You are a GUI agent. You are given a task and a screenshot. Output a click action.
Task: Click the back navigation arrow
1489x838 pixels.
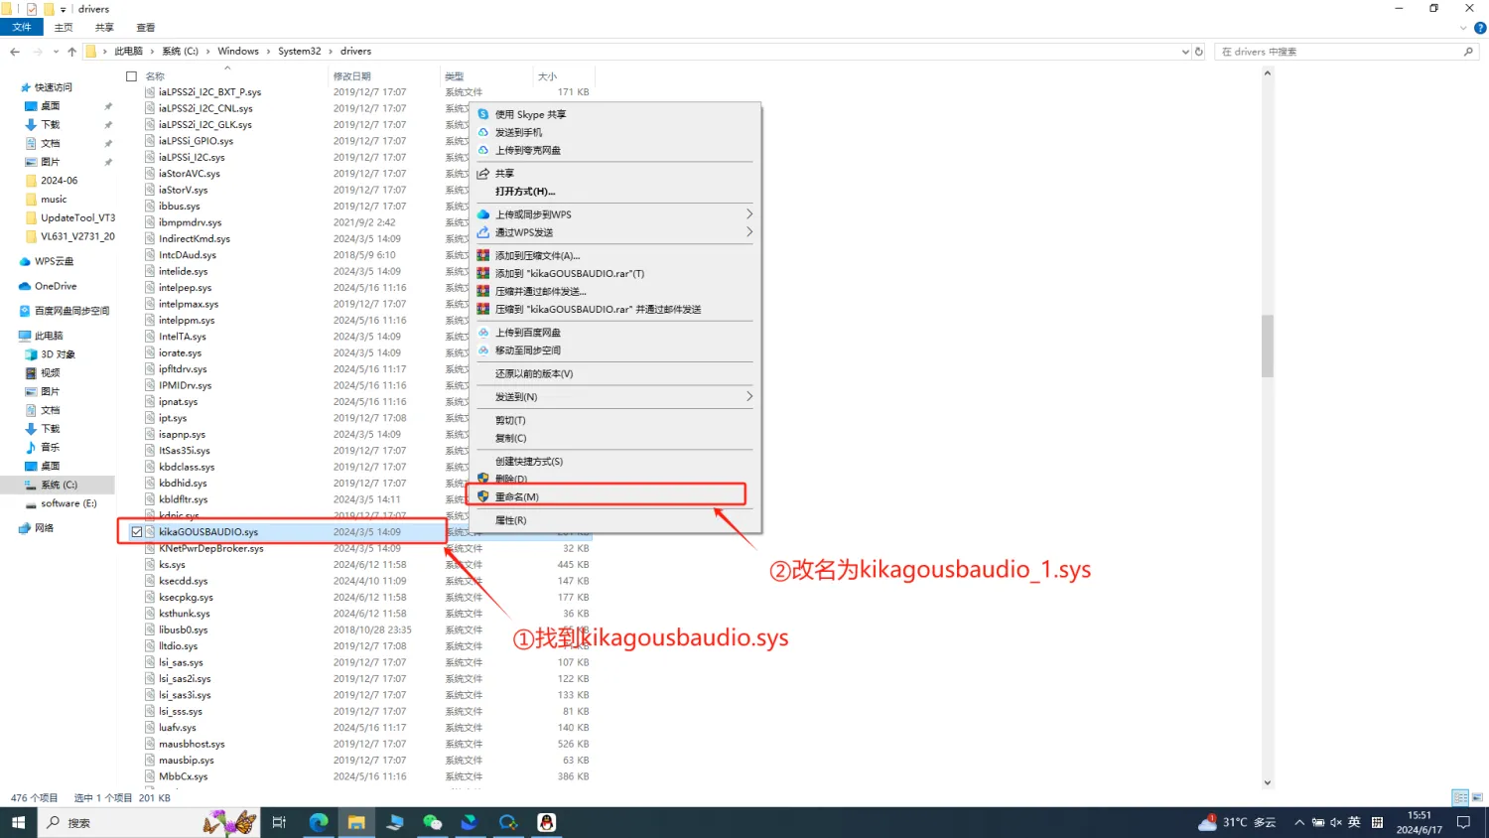click(x=15, y=52)
